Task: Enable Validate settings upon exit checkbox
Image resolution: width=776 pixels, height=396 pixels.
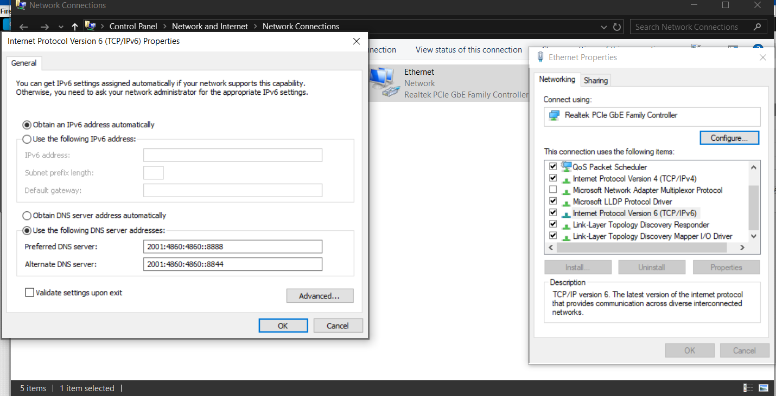Action: coord(29,293)
